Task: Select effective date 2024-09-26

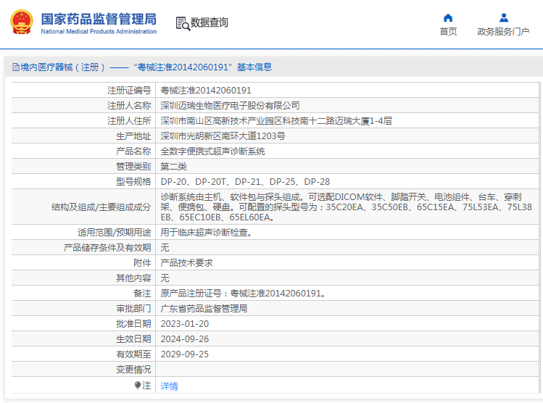Action: [185, 339]
